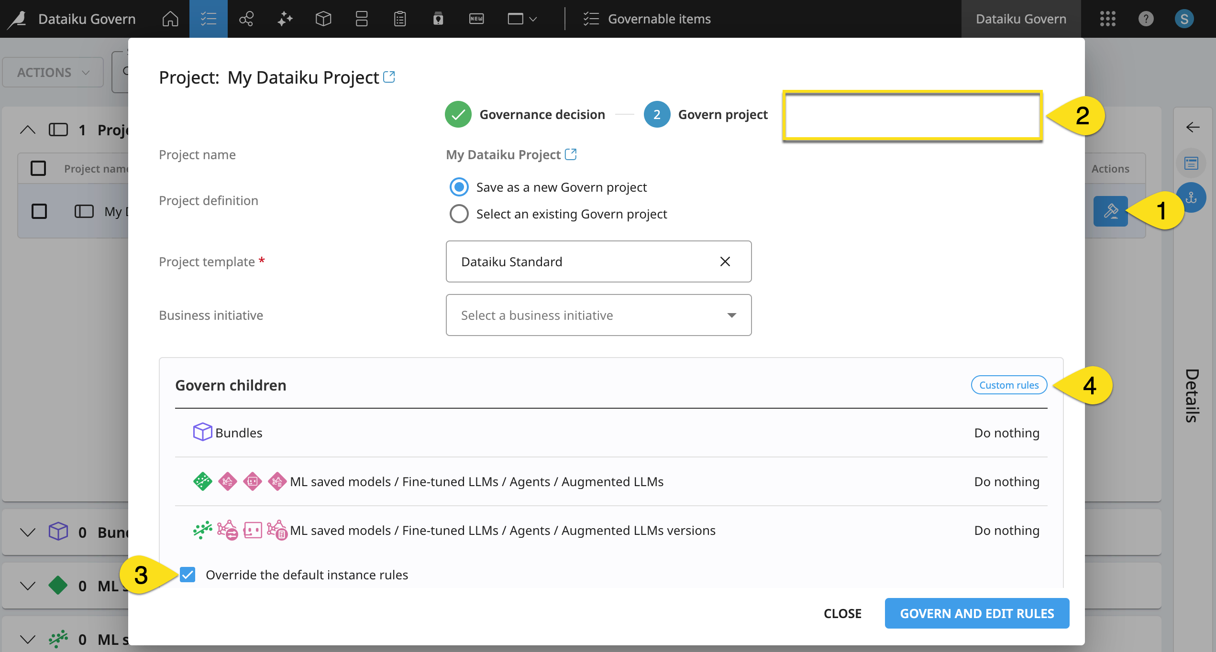Open external link next to project title

389,77
